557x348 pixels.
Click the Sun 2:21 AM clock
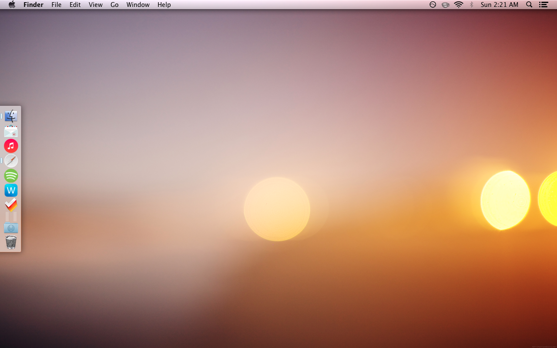[499, 5]
